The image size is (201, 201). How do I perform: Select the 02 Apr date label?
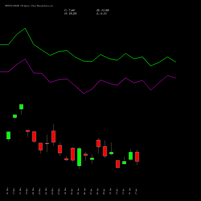[x=78, y=191]
